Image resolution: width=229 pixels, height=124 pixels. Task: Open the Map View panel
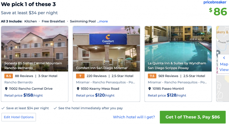[x=224, y=67]
